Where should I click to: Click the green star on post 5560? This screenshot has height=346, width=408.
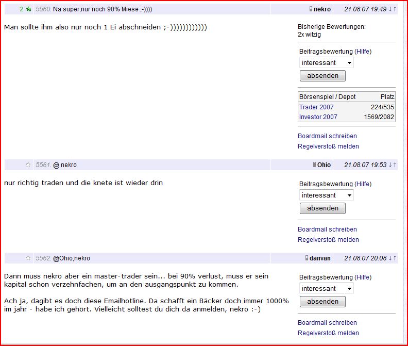pyautogui.click(x=29, y=9)
